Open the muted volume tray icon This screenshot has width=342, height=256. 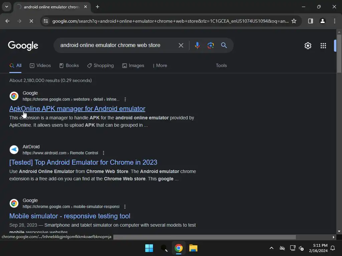coord(301,248)
